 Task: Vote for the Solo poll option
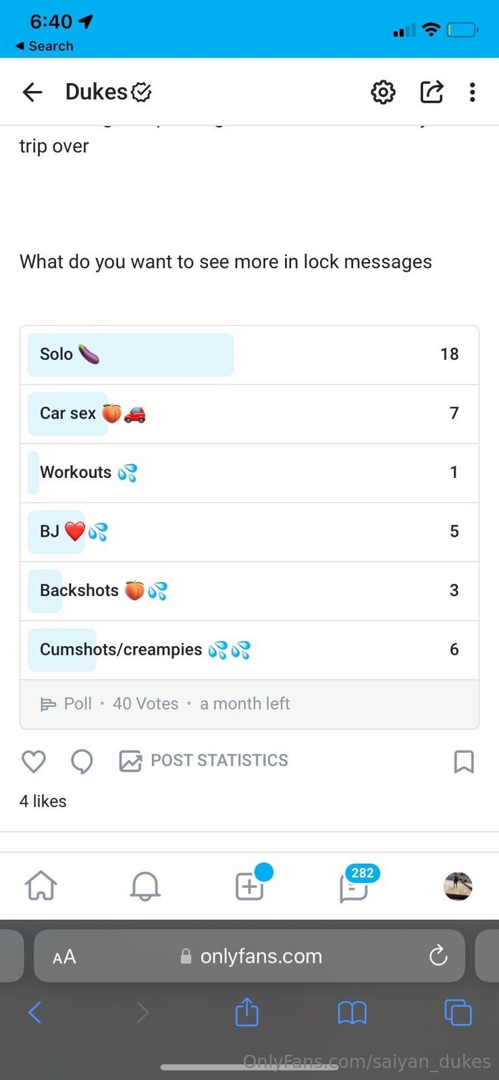click(x=249, y=355)
